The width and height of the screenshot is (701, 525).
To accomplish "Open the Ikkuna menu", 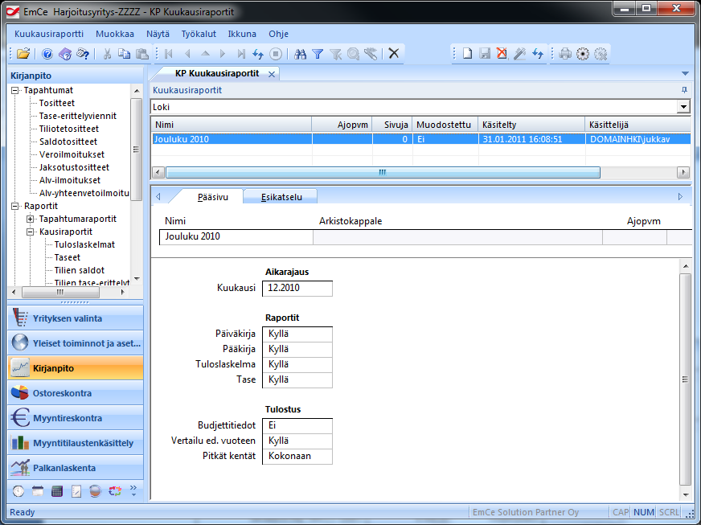I will (x=242, y=34).
